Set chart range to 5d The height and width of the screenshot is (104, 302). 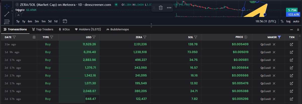pos(50,21)
